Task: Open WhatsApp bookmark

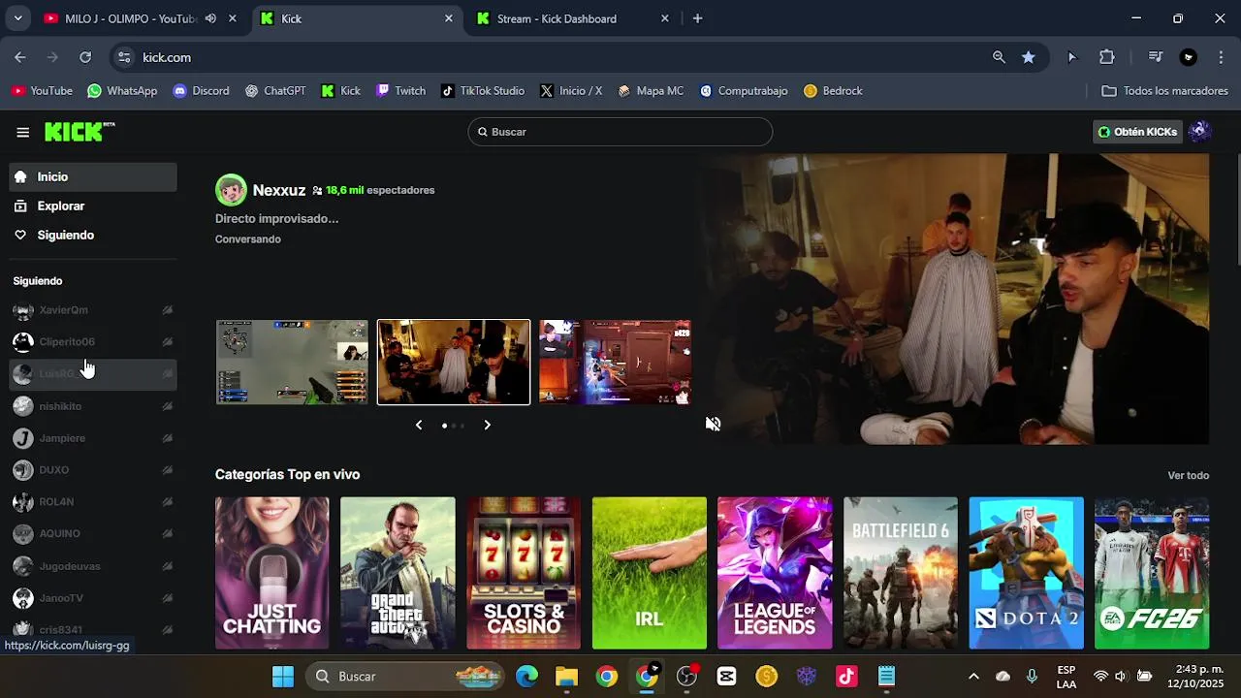Action: pos(122,90)
